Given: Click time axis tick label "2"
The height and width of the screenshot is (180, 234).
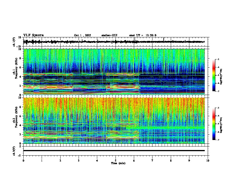Looking at the screenshot, I should point(60,161).
